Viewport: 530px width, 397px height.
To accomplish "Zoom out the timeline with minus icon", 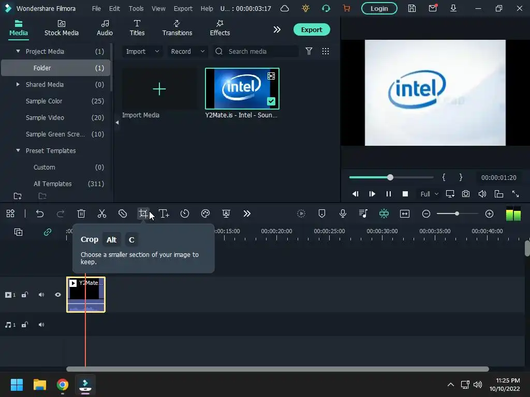I will tap(426, 213).
